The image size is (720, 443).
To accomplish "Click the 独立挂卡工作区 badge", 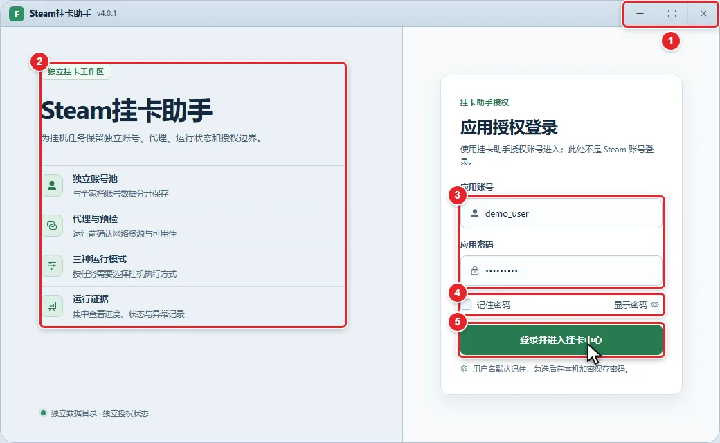I will click(75, 71).
